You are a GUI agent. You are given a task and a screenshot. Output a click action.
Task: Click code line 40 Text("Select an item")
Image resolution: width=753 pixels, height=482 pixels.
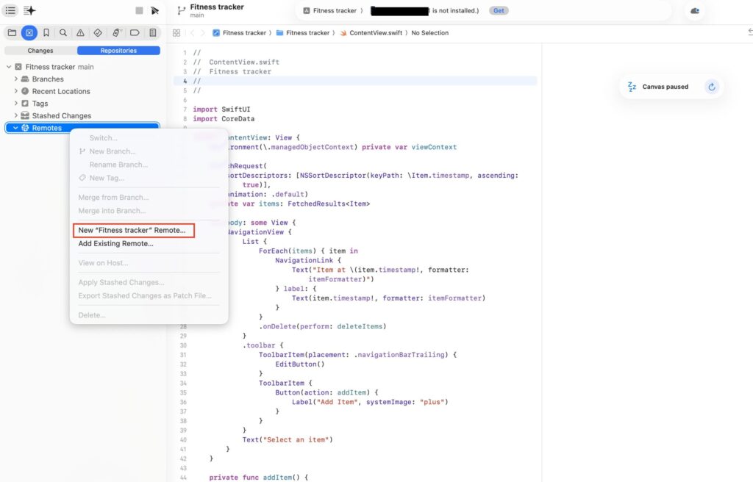288,439
